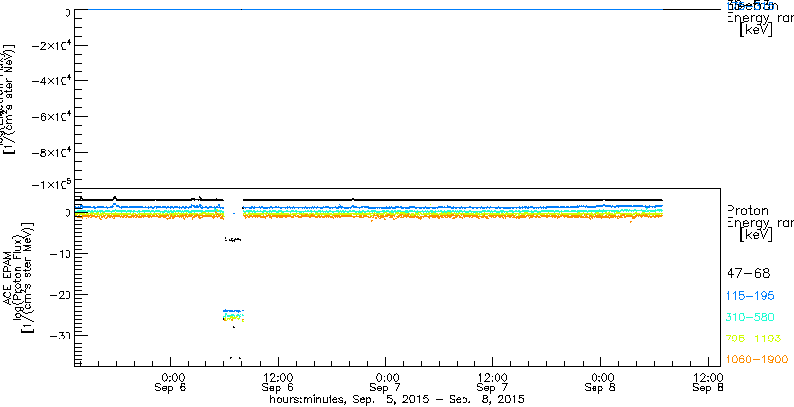Click the -6×10⁴ y-axis tick label
This screenshot has width=794, height=407.
click(x=51, y=117)
